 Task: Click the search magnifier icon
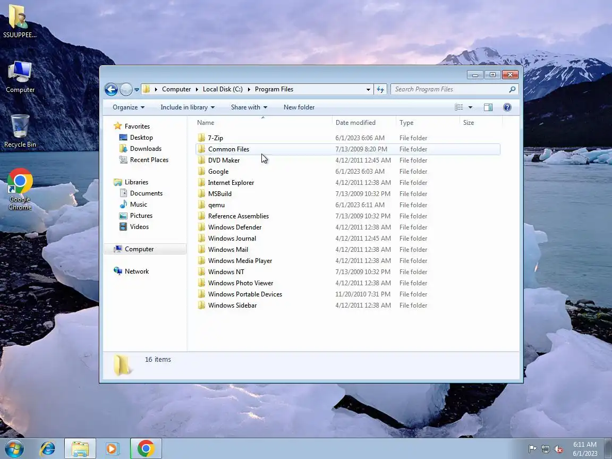coord(513,89)
